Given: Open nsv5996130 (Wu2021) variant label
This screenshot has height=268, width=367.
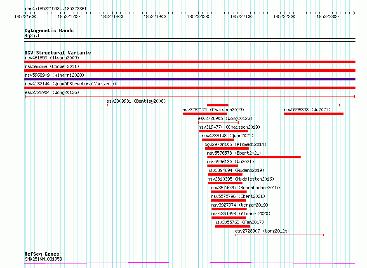Looking at the screenshot, I should point(231,162).
